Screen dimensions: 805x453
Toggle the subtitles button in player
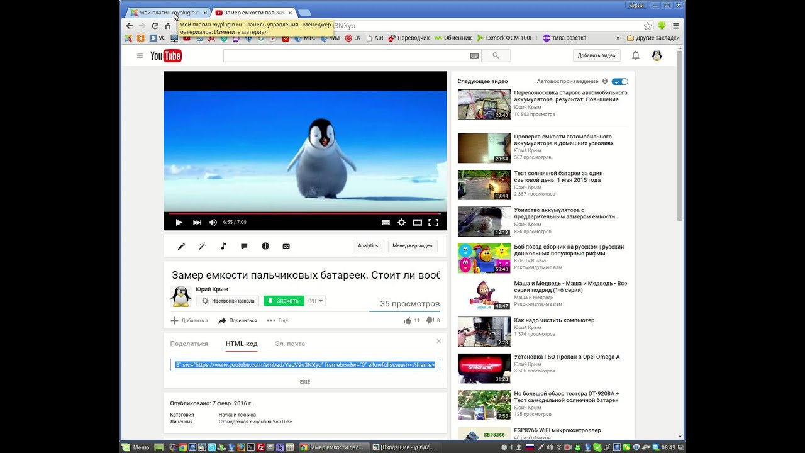pos(386,223)
